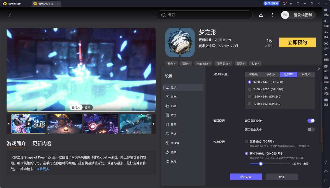The width and height of the screenshot is (330, 188).
Task: Open the 团队对抗 > tag
Action: point(223,64)
